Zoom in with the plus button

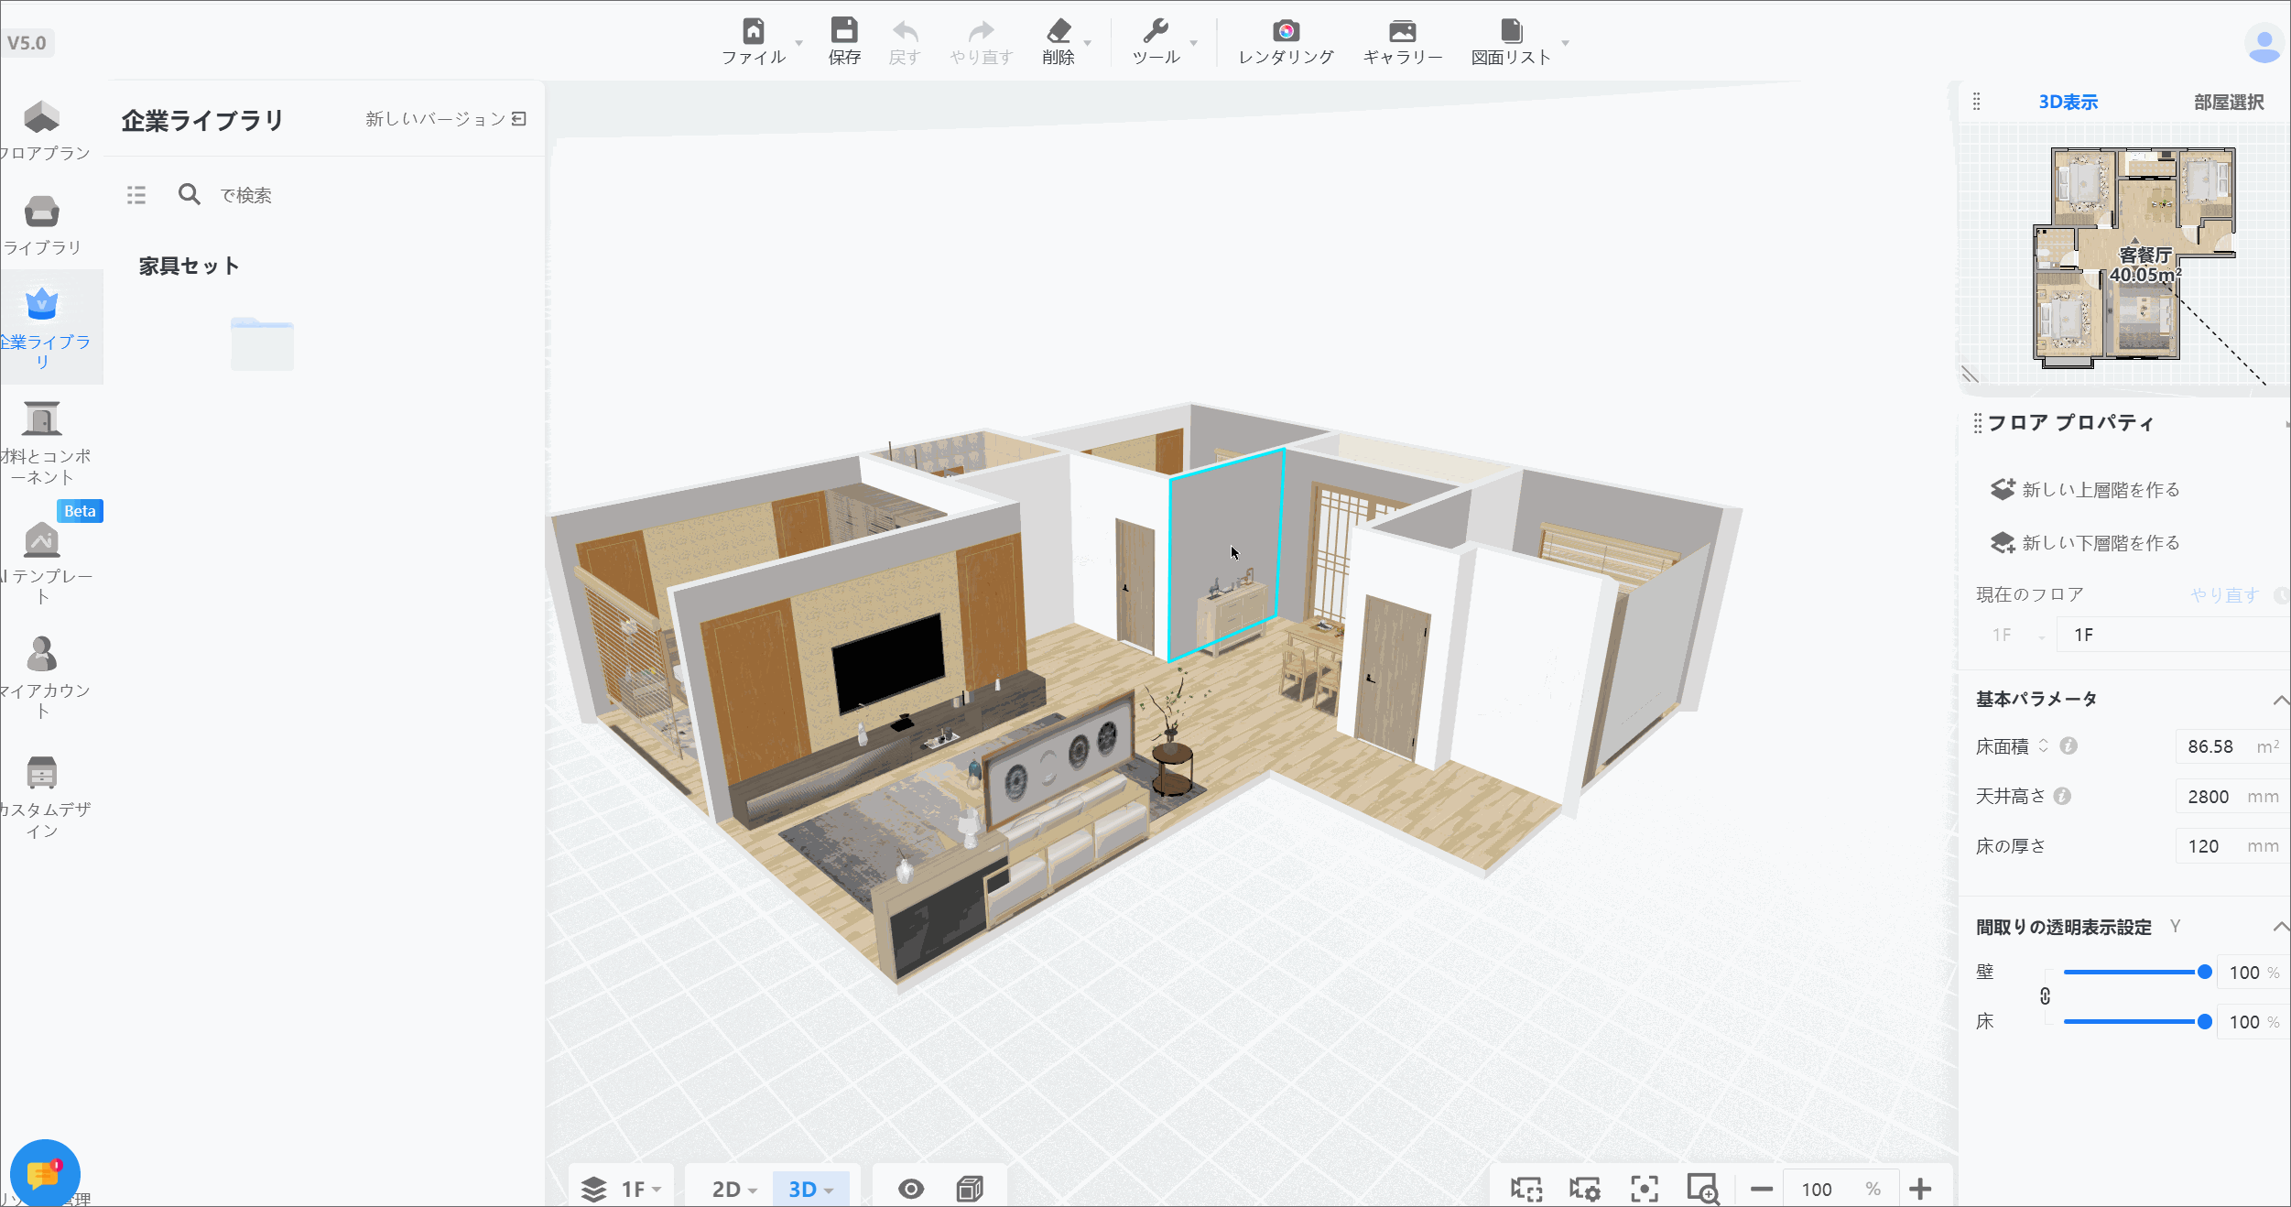pos(1920,1189)
